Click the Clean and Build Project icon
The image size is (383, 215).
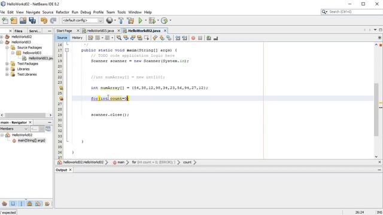(x=130, y=20)
